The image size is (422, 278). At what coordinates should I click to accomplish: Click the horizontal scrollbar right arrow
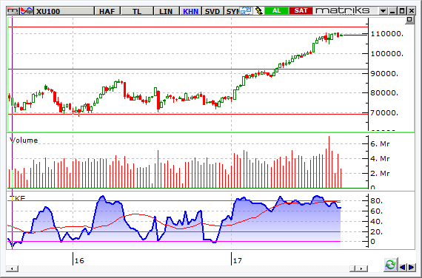(361, 268)
